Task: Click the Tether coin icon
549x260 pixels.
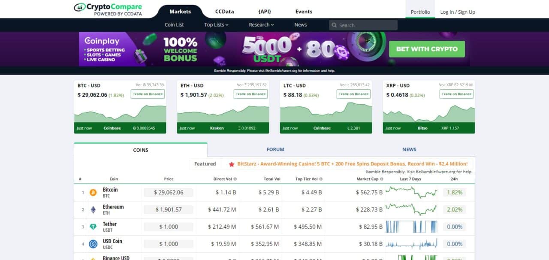Action: pos(93,227)
